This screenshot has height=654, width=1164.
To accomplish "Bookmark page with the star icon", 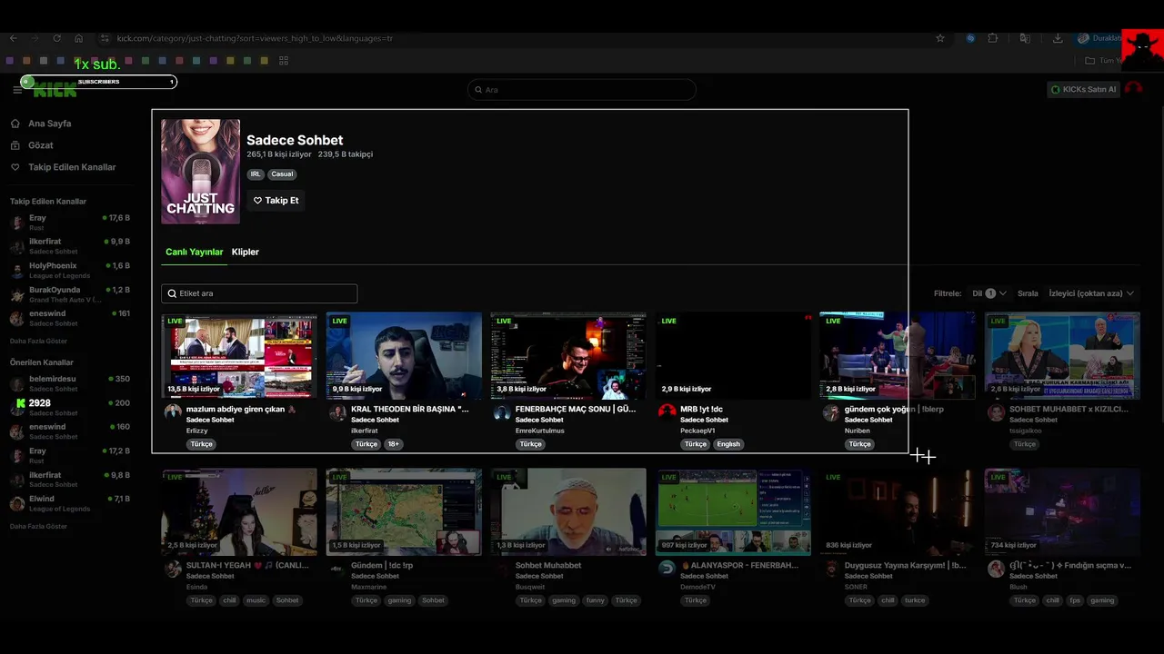I will tap(940, 38).
